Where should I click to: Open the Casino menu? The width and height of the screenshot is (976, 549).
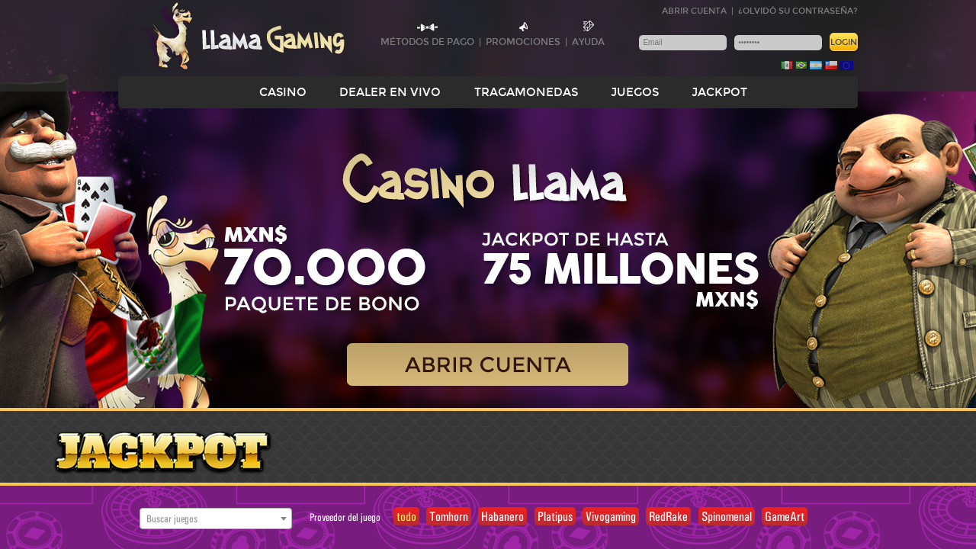coord(283,92)
